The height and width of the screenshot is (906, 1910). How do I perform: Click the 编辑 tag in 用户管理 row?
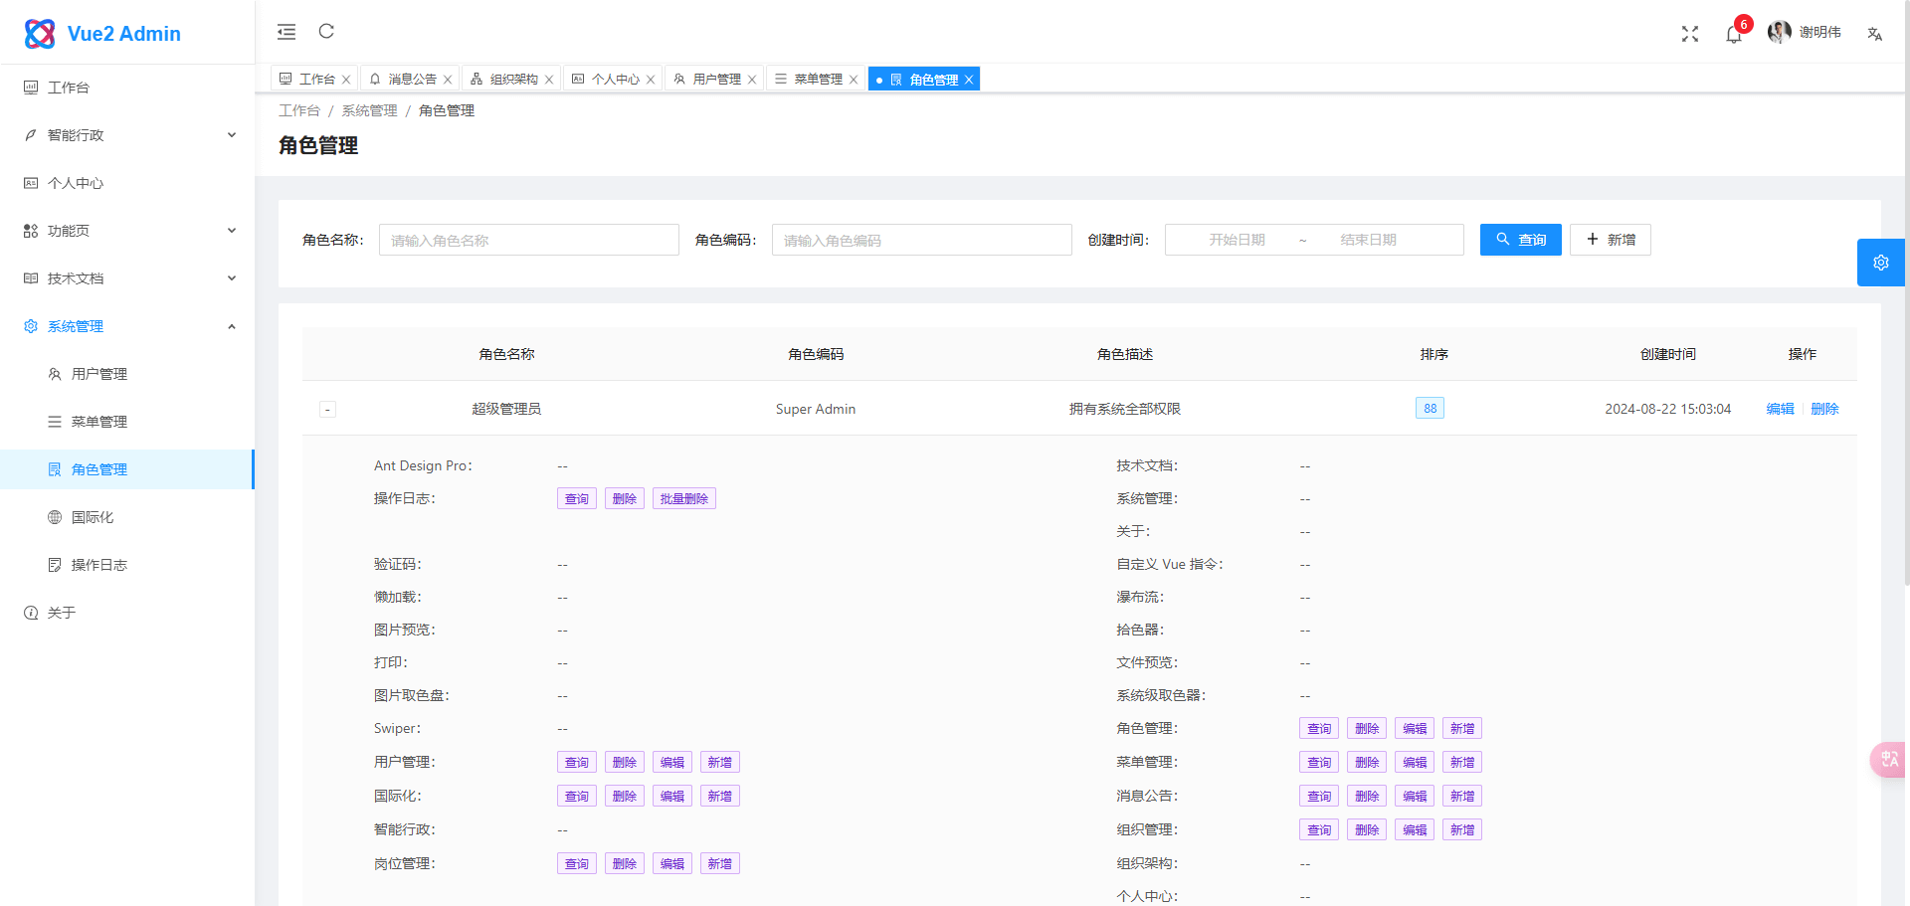point(672,762)
